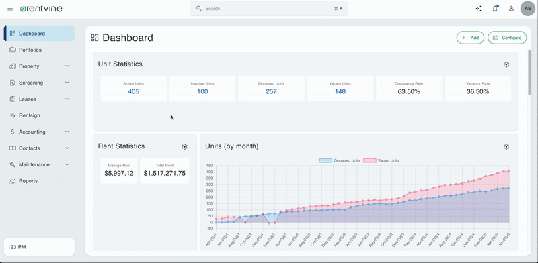Viewport: 538px width, 263px height.
Task: Click the AE user avatar
Action: [x=528, y=9]
